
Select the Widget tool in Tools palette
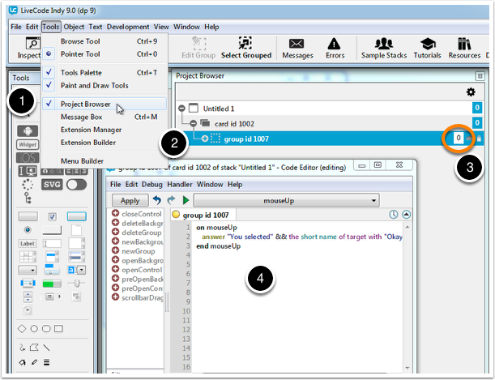click(x=28, y=144)
